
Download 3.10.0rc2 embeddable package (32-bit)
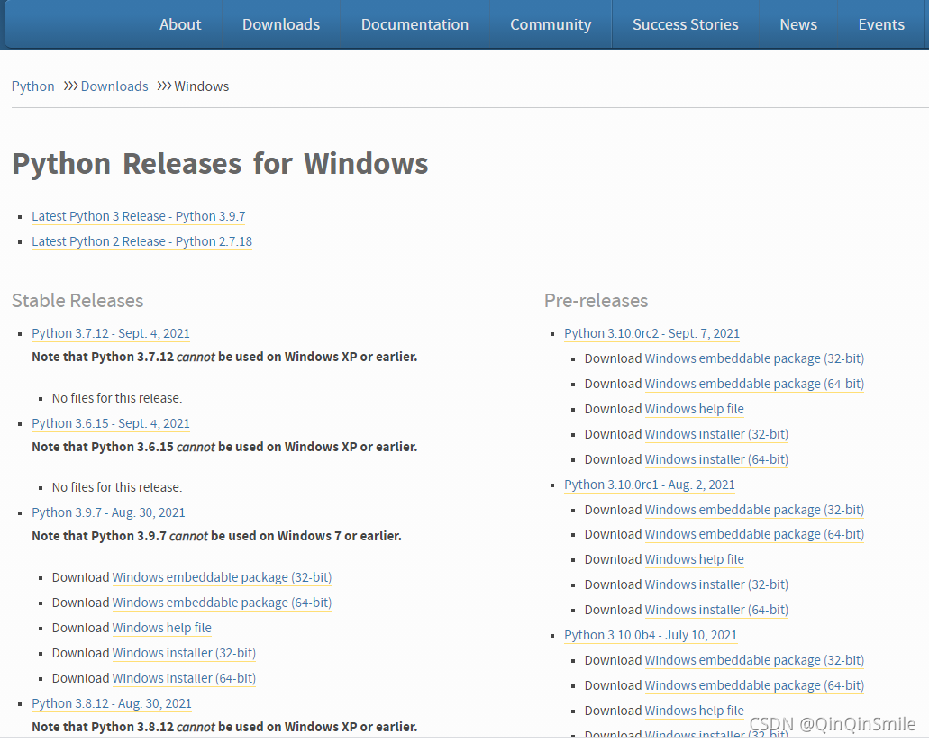(x=754, y=358)
